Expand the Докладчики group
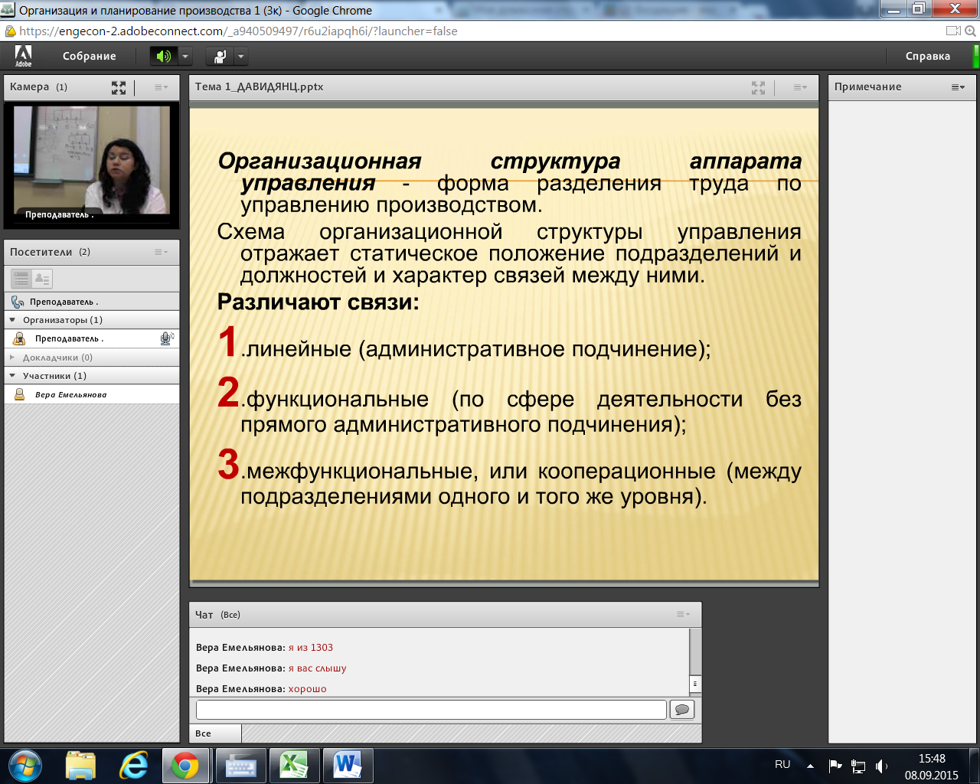This screenshot has width=980, height=784. coord(12,358)
